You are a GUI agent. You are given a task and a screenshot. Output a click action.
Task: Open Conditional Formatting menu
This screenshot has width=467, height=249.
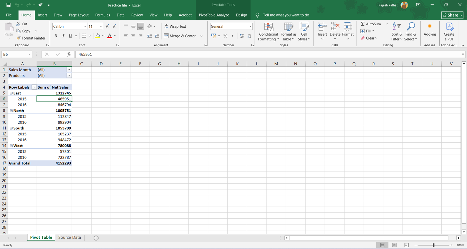268,32
